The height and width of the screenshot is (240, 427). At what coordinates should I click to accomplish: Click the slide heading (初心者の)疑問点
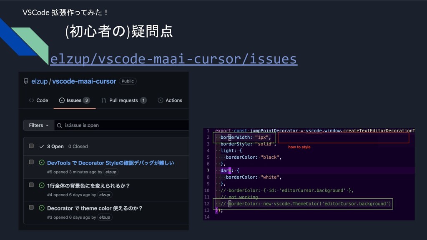click(x=119, y=31)
